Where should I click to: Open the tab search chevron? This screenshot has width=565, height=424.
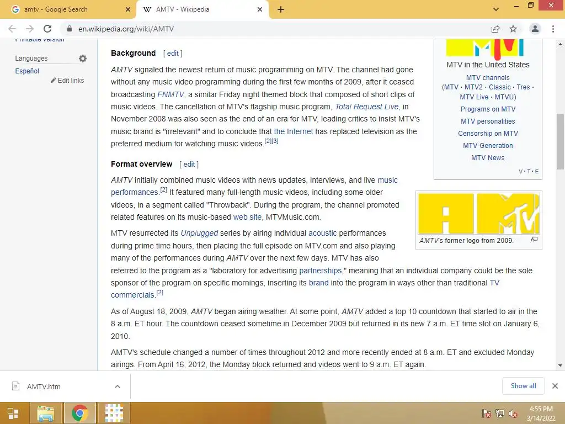pos(496,9)
